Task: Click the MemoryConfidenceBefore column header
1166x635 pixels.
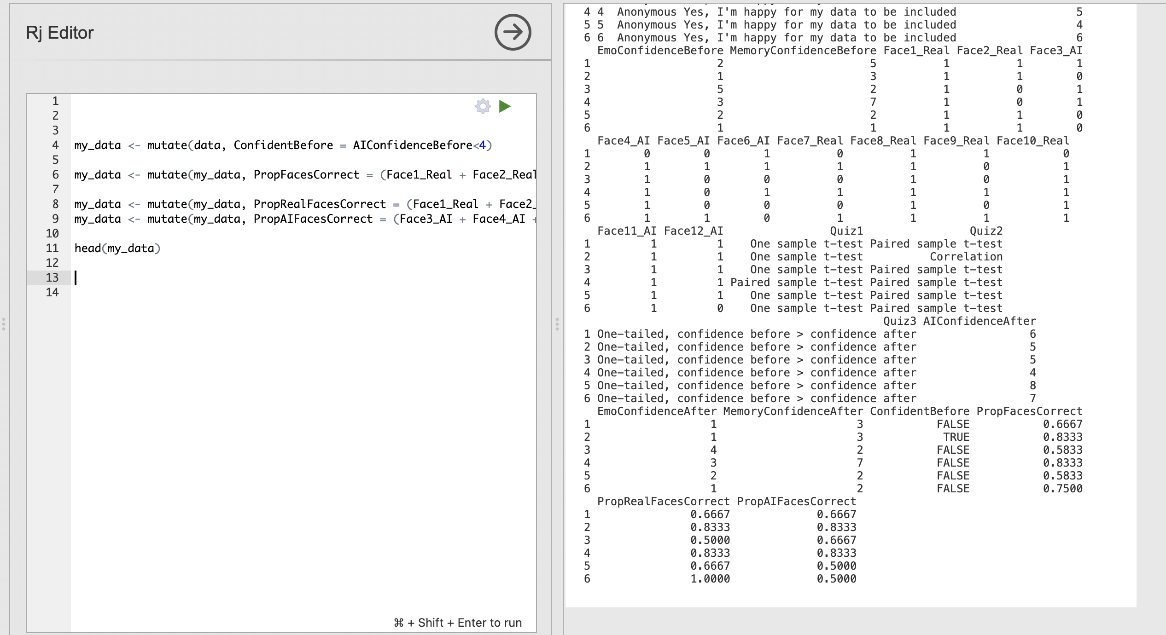Action: 803,51
